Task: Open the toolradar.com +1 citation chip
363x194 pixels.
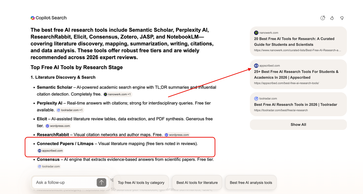Action: pos(70,110)
